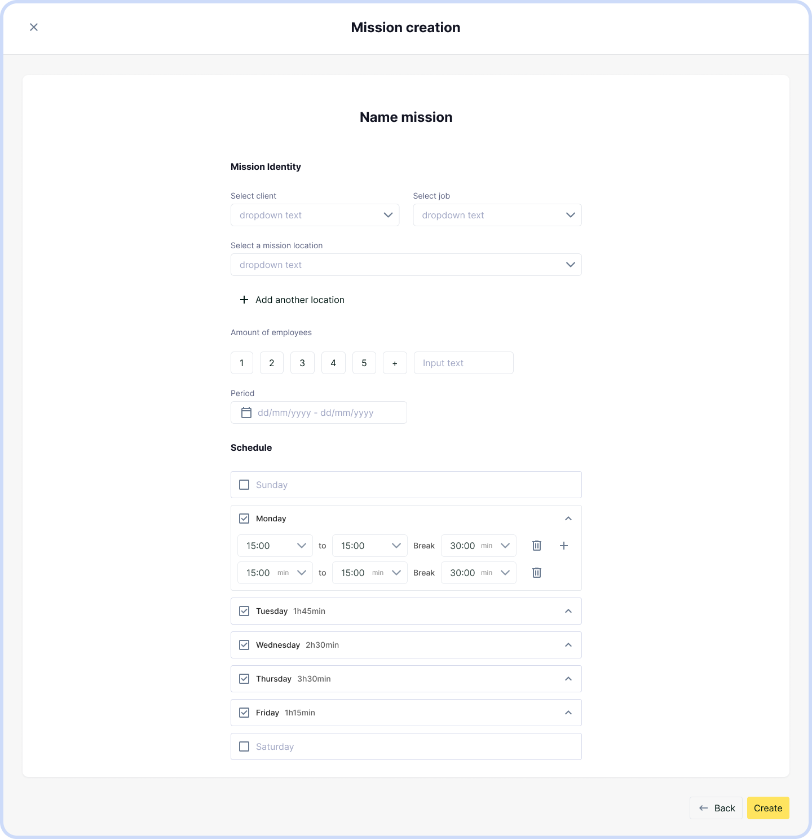
Task: Close the Mission creation dialog with X icon
Action: pyautogui.click(x=34, y=27)
